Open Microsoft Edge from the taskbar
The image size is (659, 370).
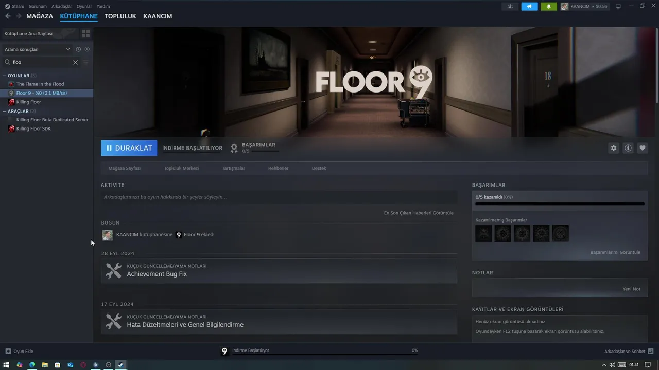(32, 365)
